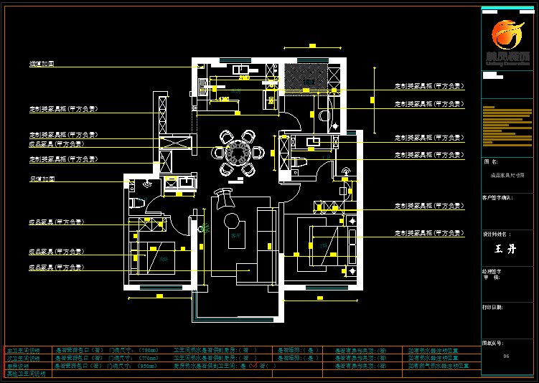Select the 主卫生间说明 row header

[x=26, y=350]
